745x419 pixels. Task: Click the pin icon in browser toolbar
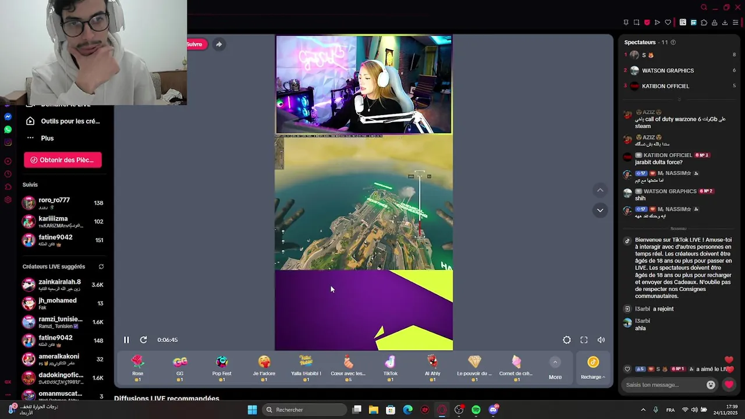click(x=626, y=23)
